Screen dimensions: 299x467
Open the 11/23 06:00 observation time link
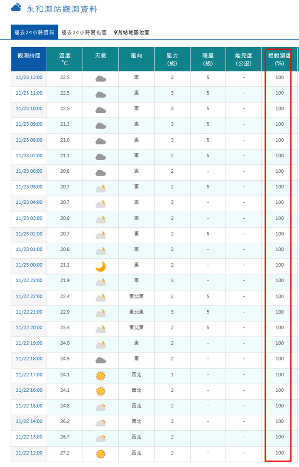click(x=29, y=171)
